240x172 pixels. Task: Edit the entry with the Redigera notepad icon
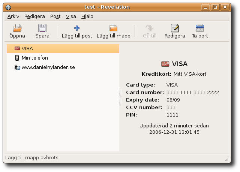(x=175, y=28)
